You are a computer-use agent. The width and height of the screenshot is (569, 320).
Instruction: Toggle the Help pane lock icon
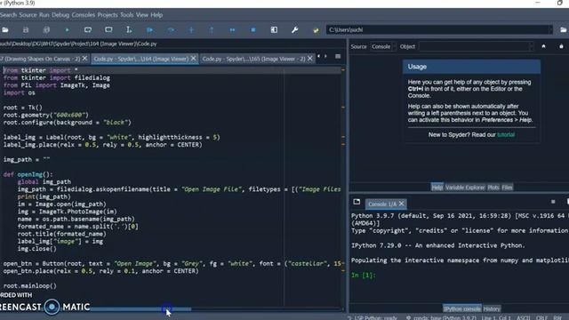click(x=561, y=46)
